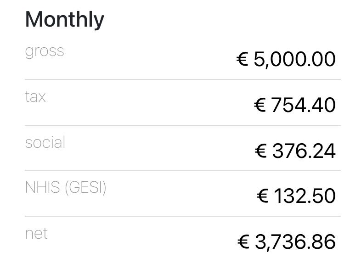Click the divider line below gross row
The height and width of the screenshot is (269, 350).
183,79
